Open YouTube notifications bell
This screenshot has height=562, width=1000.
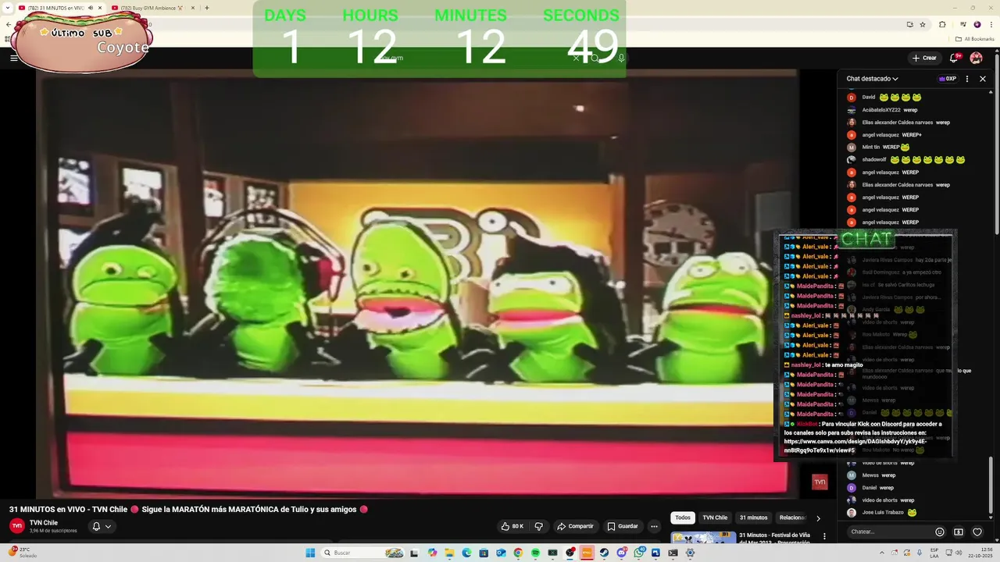click(x=954, y=58)
